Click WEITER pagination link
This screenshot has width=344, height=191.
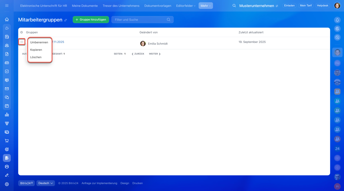155,54
